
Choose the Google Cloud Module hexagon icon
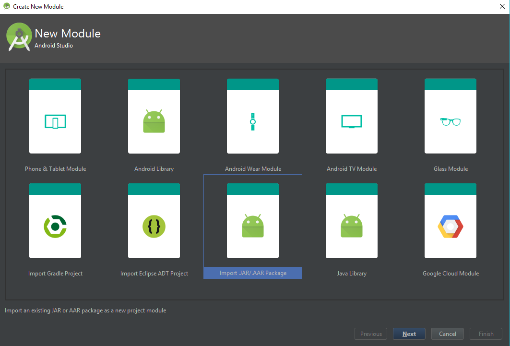click(x=451, y=226)
